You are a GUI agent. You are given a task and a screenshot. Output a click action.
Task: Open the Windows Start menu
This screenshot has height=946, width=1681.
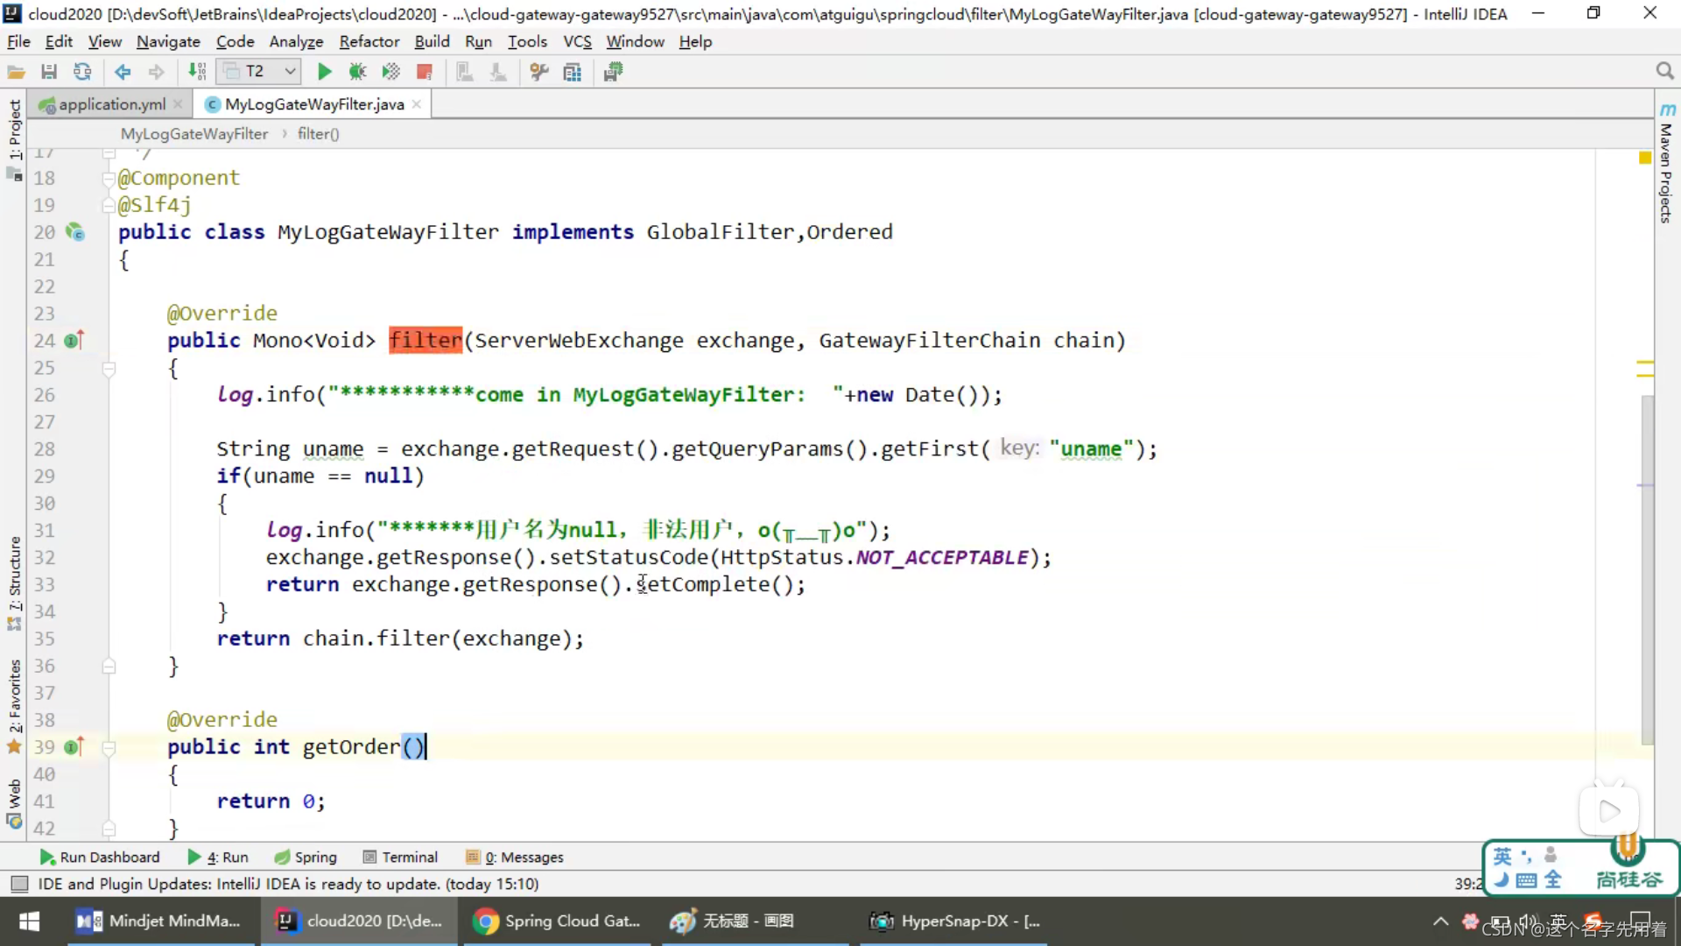29,921
